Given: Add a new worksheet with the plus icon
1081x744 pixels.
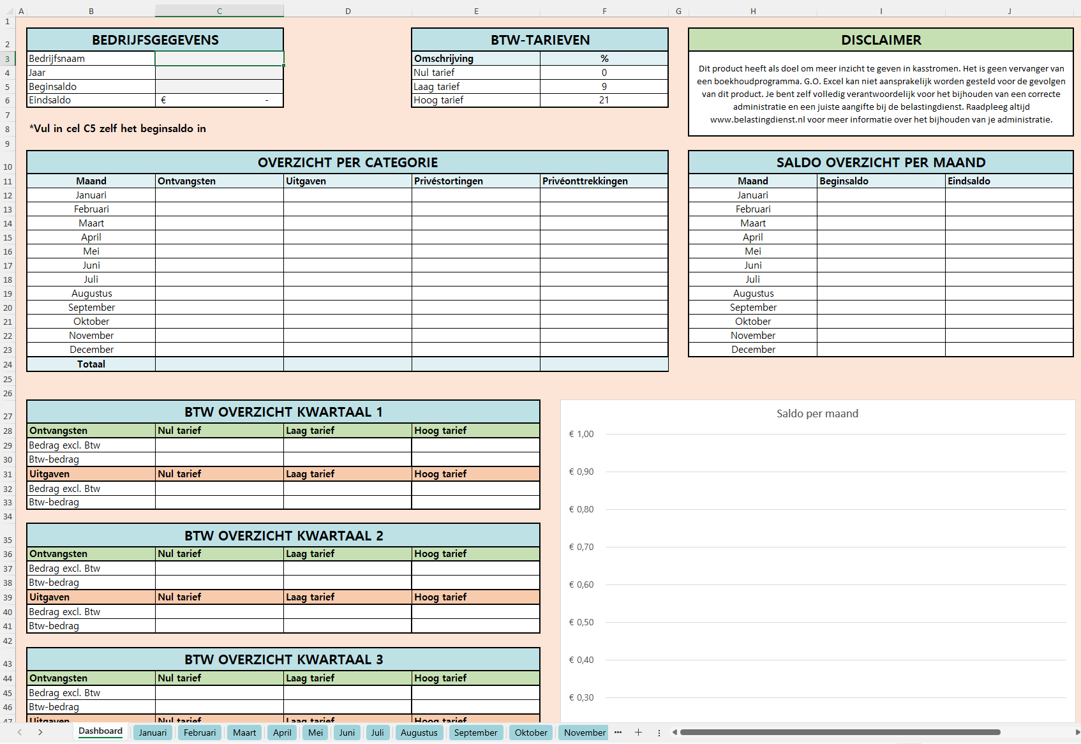Looking at the screenshot, I should [639, 733].
